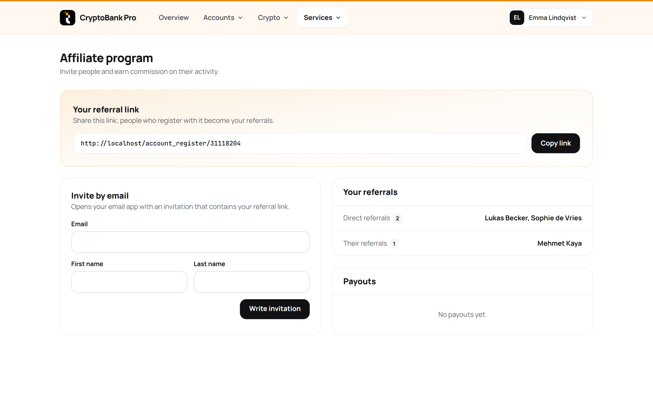Click the 'Affiliate program' page heading

point(106,58)
